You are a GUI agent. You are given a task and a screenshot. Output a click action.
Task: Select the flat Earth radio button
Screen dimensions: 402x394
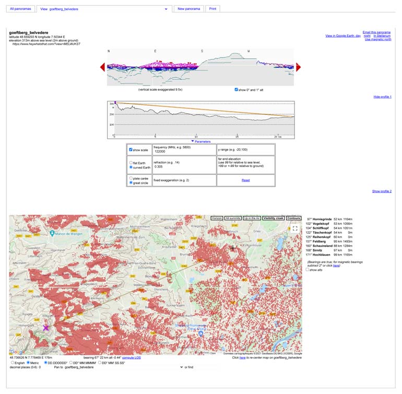click(x=131, y=163)
